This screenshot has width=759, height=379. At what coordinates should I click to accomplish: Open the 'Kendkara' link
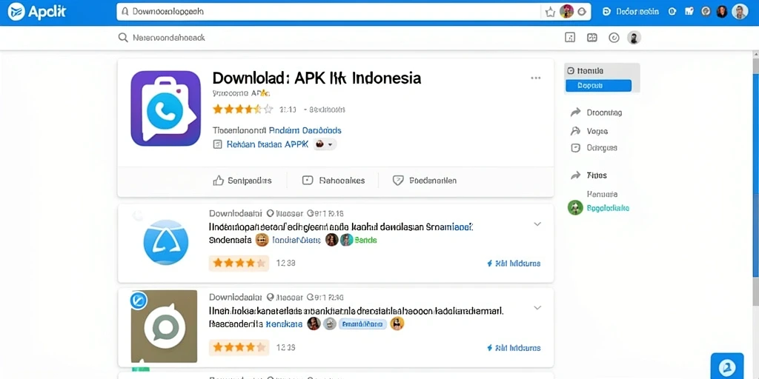point(284,324)
